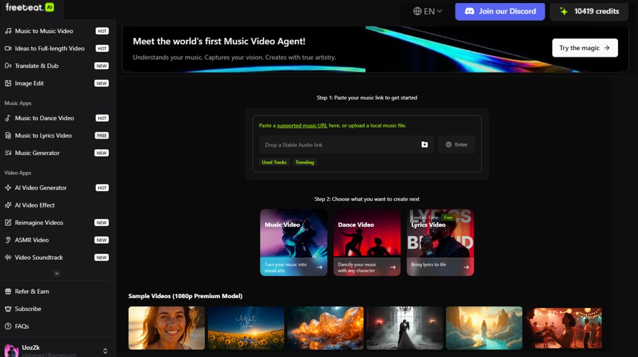This screenshot has width=638, height=357.
Task: Select the Music Video card
Action: pyautogui.click(x=294, y=243)
